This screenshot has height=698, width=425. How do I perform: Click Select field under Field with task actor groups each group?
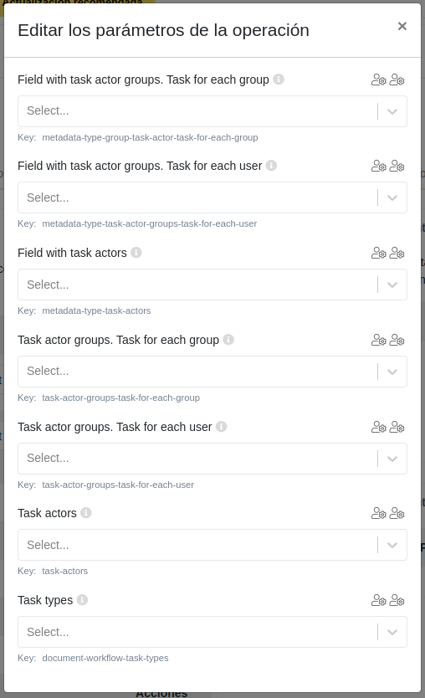tap(212, 111)
